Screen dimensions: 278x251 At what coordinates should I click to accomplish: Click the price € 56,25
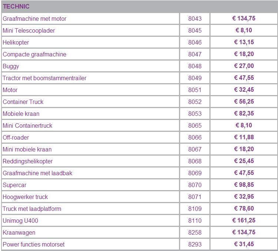(x=244, y=102)
